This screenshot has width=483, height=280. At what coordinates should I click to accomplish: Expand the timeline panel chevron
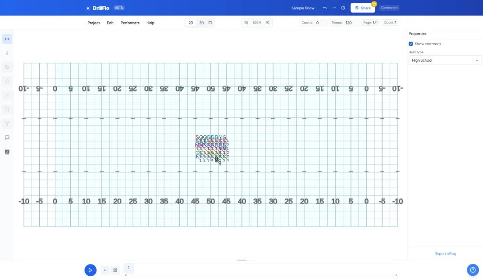click(x=105, y=270)
